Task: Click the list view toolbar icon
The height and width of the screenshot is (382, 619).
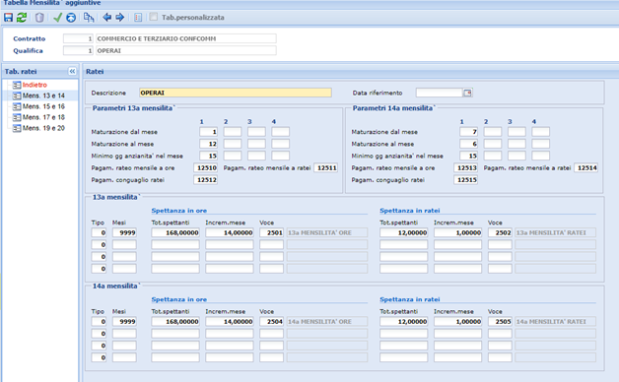Action: [138, 18]
